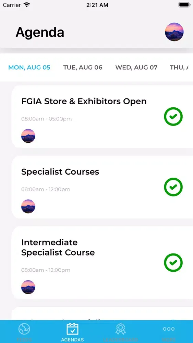Switch to the WED, AUG 07 tab
This screenshot has height=343, width=193.
[x=136, y=67]
